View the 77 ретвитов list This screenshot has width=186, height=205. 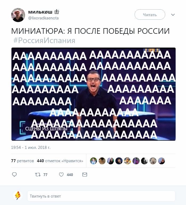coord(23,161)
